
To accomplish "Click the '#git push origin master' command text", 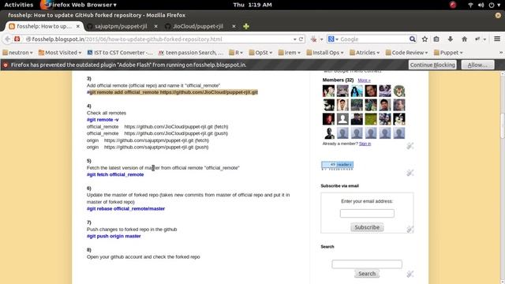I will point(114,236).
